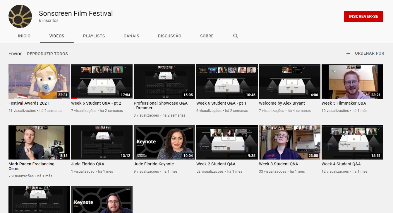Play the Week 5 Filmmaker Q&A thumbnail
This screenshot has height=213, width=393.
[352, 82]
